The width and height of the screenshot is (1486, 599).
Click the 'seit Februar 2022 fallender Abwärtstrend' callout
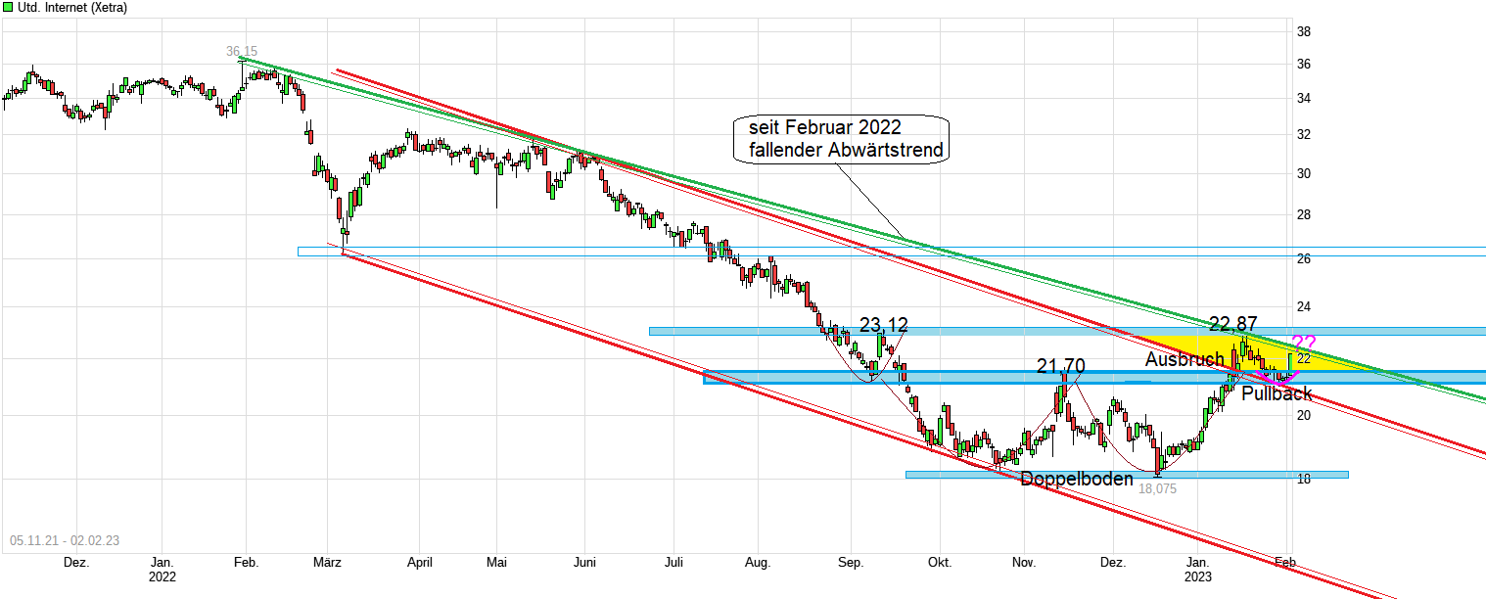point(842,139)
